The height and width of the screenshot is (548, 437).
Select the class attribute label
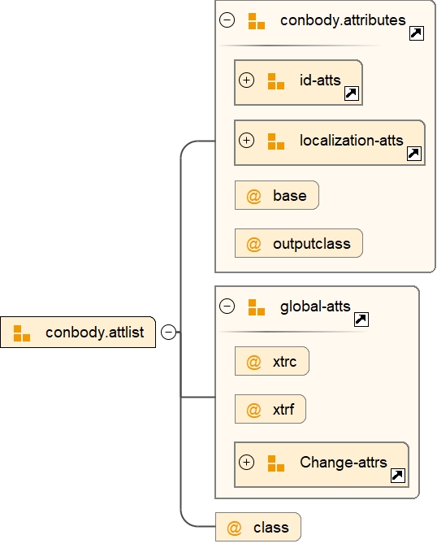(x=271, y=528)
